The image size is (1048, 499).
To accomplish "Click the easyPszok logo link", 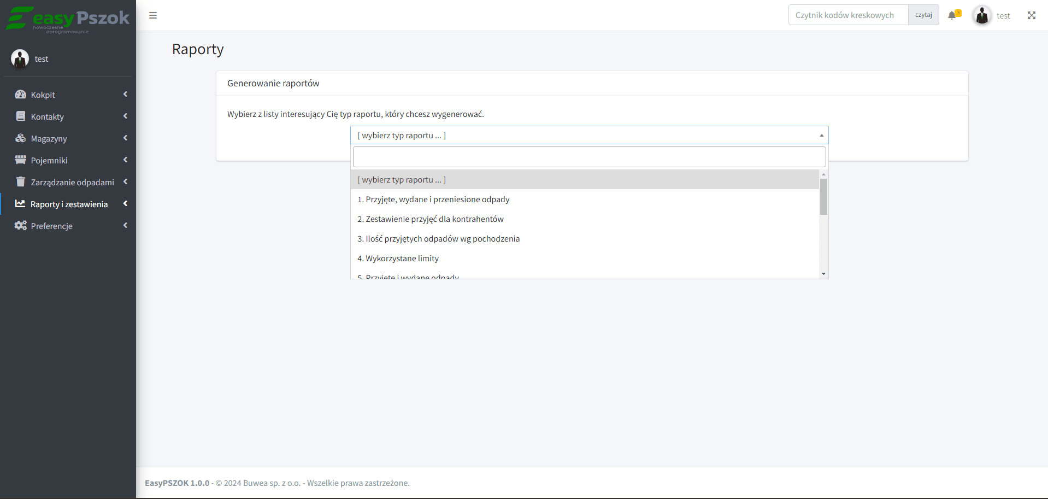I will (68, 19).
